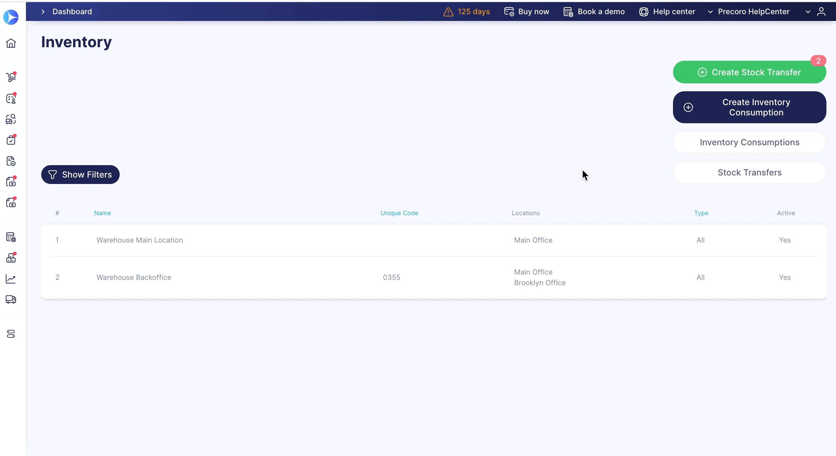Click the funnel icon in Show Filters
This screenshot has width=836, height=456.
click(x=53, y=175)
